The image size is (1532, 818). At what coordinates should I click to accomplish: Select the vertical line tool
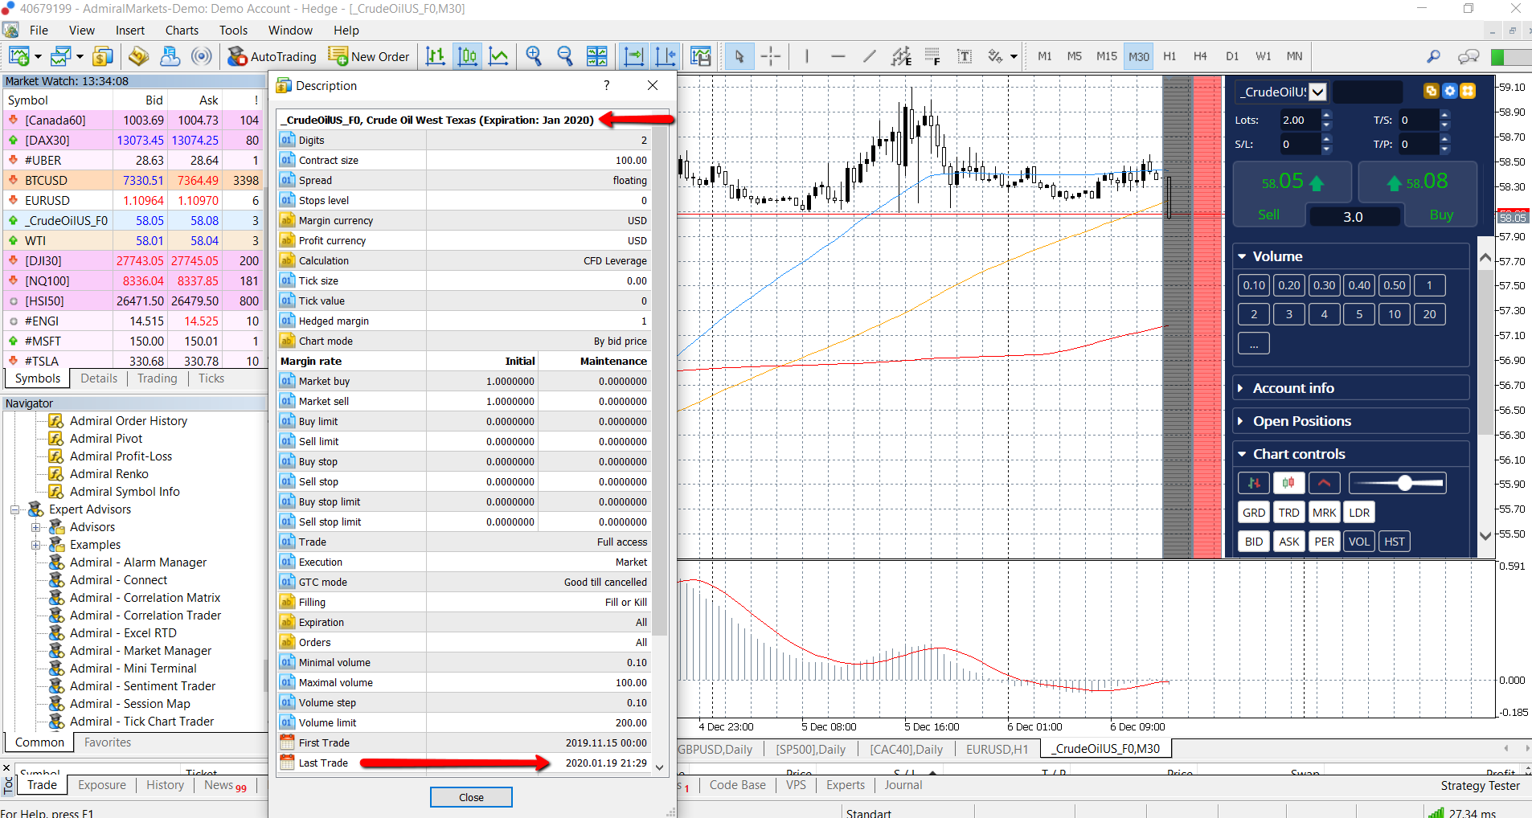(806, 56)
